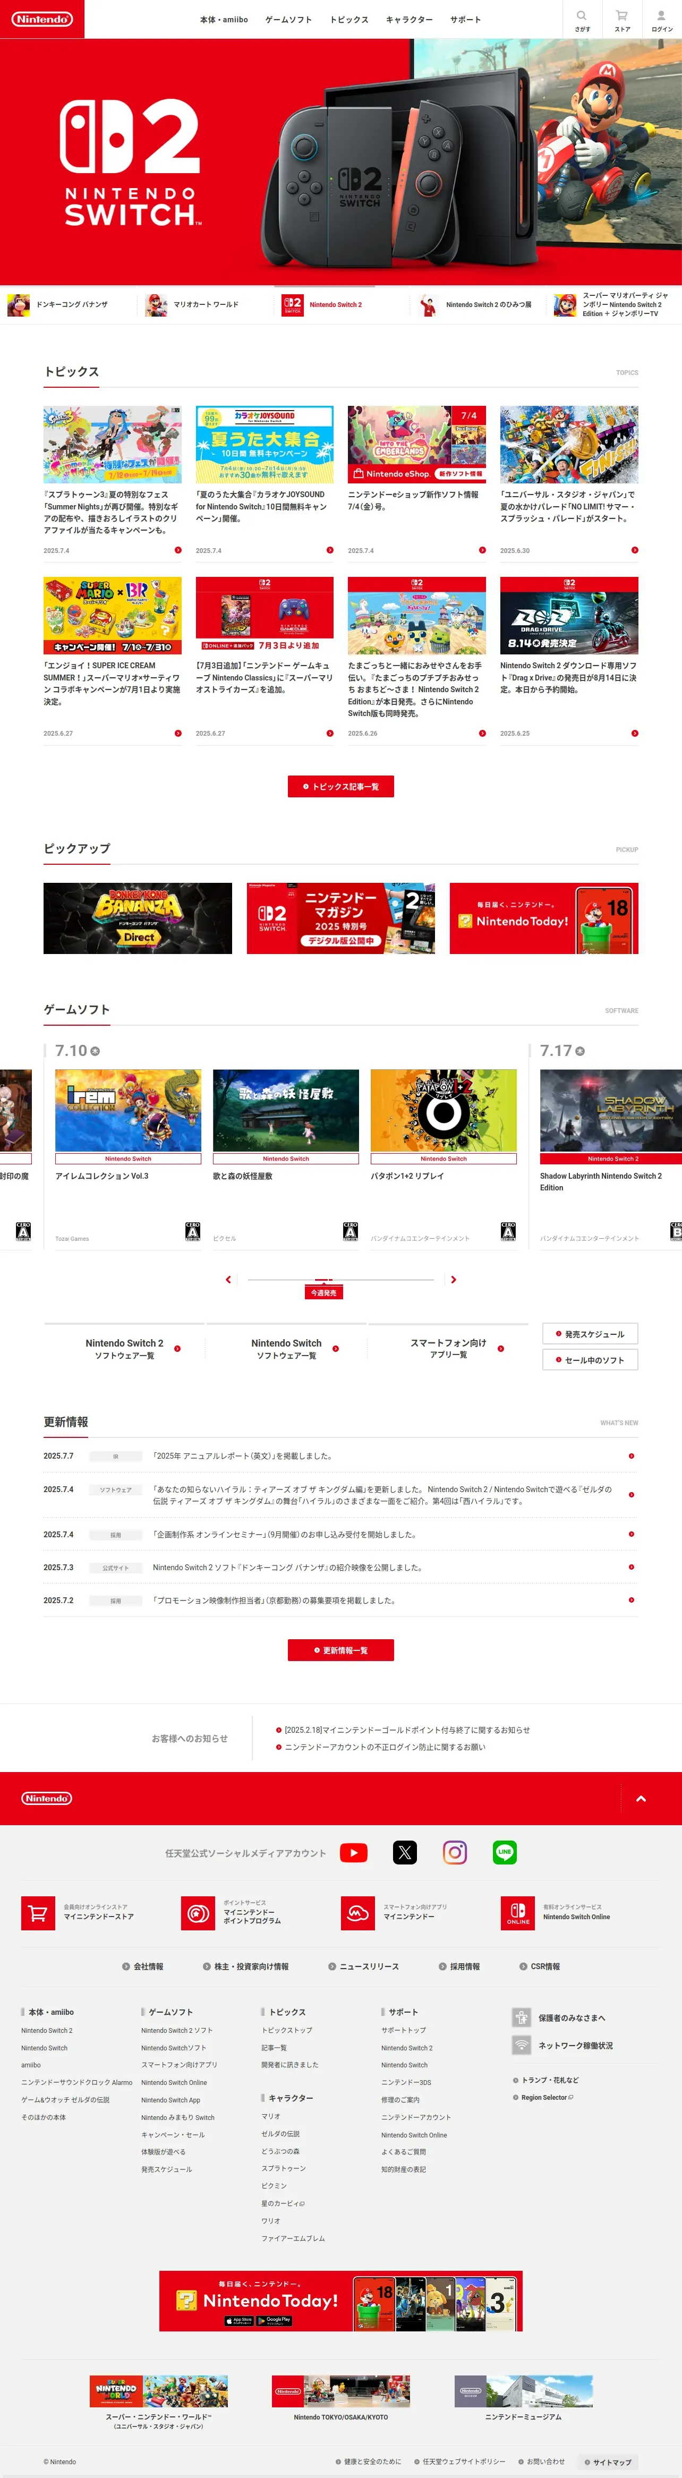The height and width of the screenshot is (2478, 682).
Task: Open the キャラクター menu
Action: pos(409,19)
